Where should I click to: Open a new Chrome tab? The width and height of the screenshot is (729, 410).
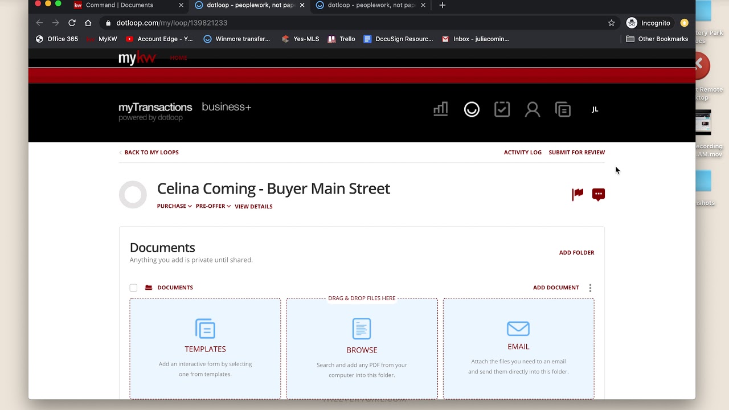pyautogui.click(x=442, y=5)
